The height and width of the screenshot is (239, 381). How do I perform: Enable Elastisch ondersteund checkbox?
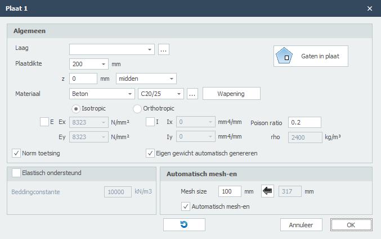pos(16,173)
